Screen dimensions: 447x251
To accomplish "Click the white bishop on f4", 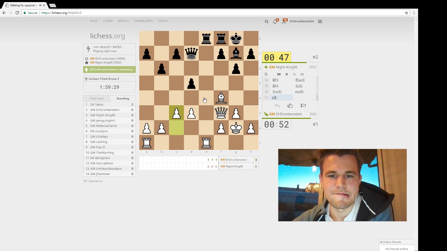I will (221, 98).
